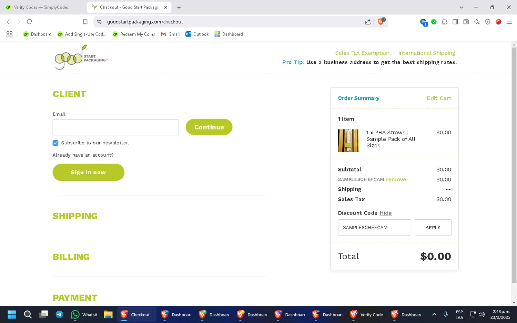The width and height of the screenshot is (517, 323).
Task: Click the Good Start Packaging logo
Action: click(x=81, y=58)
